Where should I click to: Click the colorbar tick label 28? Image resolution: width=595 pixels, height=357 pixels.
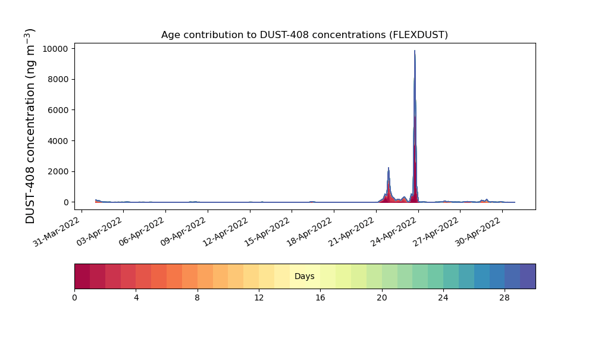pos(505,297)
